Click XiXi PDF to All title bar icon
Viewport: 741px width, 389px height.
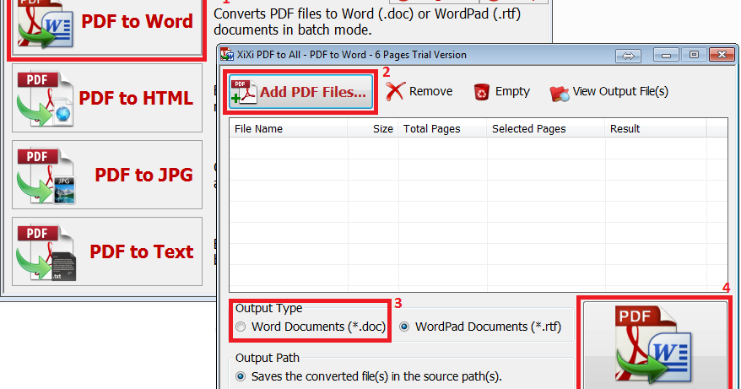pos(227,55)
